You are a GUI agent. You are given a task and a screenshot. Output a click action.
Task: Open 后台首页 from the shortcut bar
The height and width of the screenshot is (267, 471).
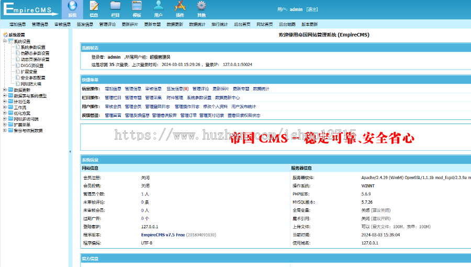coord(242,24)
